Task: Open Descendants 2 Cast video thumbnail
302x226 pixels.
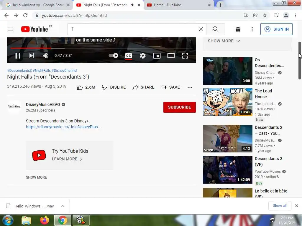Action: [227, 139]
